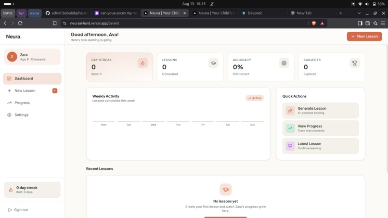The image size is (388, 218).
Task: Click the trophy icon in Subjects card
Action: (355, 63)
